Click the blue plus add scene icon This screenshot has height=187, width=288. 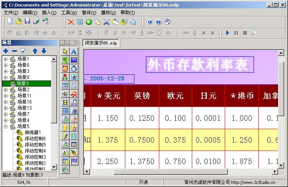[6, 51]
